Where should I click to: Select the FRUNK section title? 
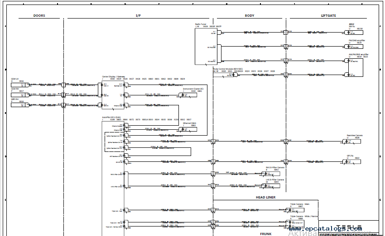(x=266, y=234)
